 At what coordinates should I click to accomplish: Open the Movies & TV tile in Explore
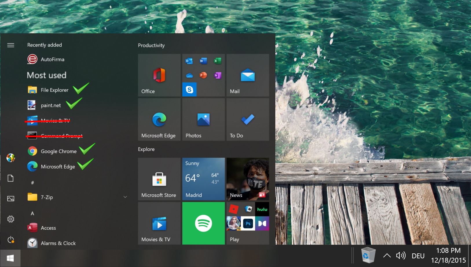pyautogui.click(x=159, y=223)
